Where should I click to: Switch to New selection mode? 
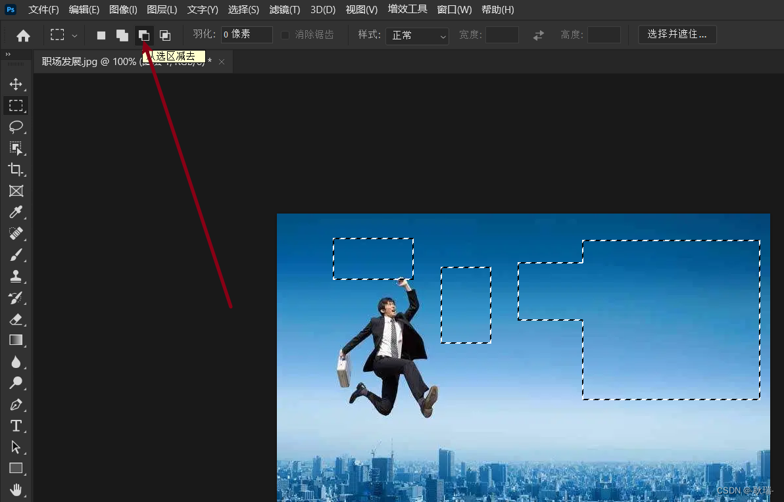[101, 35]
